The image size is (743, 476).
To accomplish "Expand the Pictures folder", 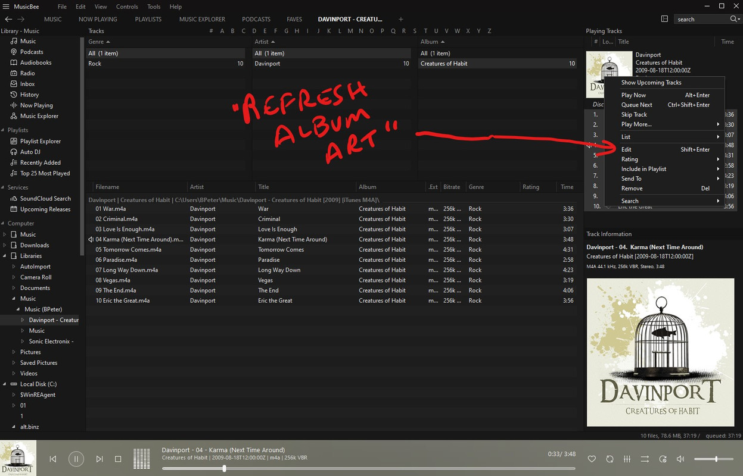I will tap(14, 352).
